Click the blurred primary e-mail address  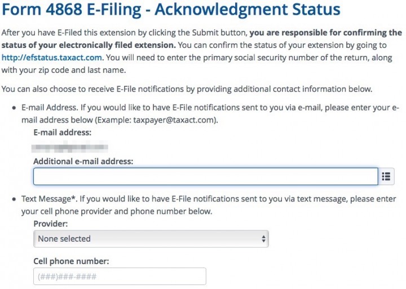click(x=69, y=147)
